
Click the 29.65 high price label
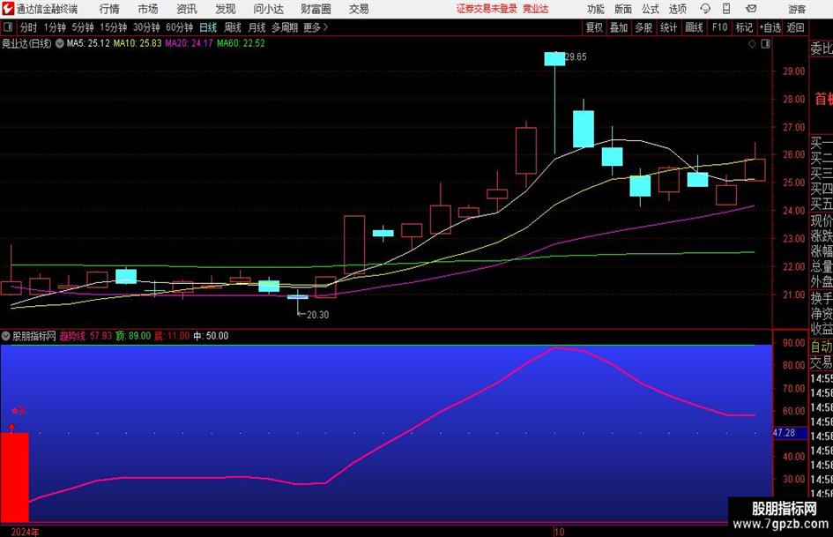click(576, 57)
